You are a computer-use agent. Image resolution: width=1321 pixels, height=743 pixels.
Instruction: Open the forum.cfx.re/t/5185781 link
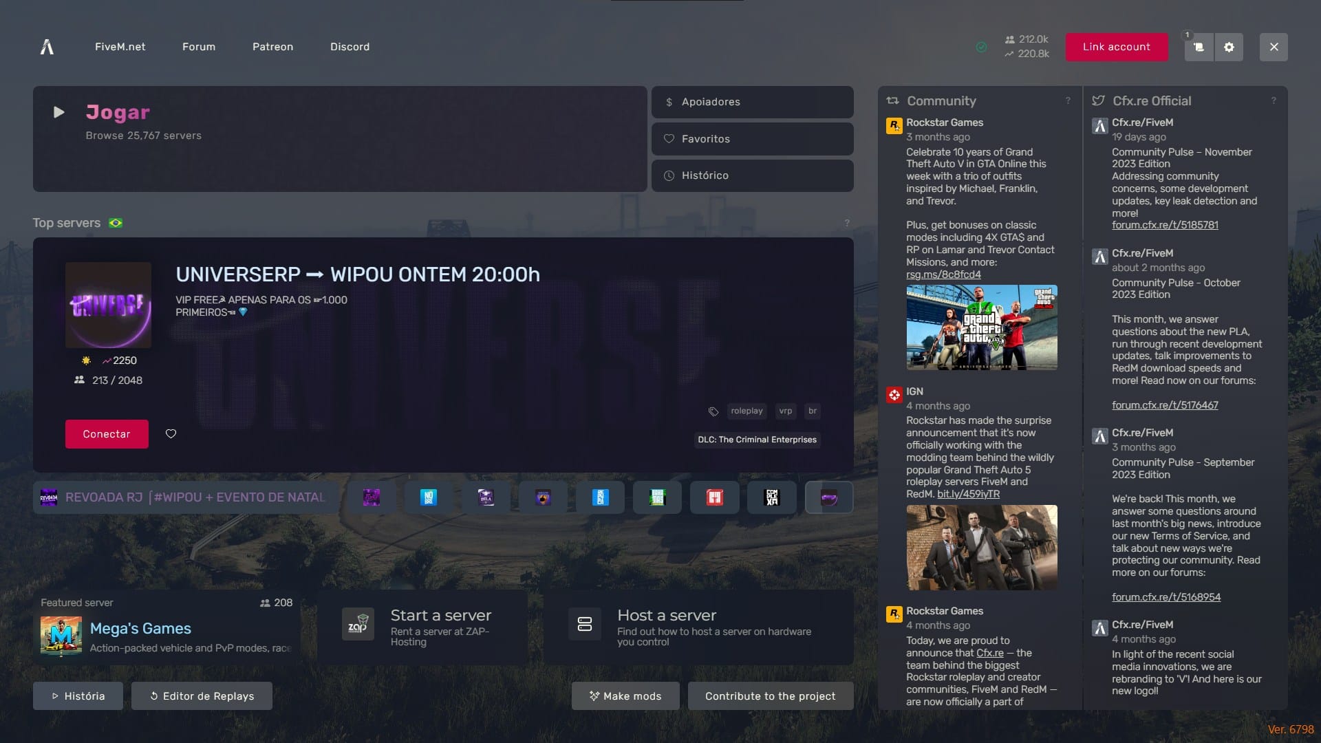(1164, 225)
